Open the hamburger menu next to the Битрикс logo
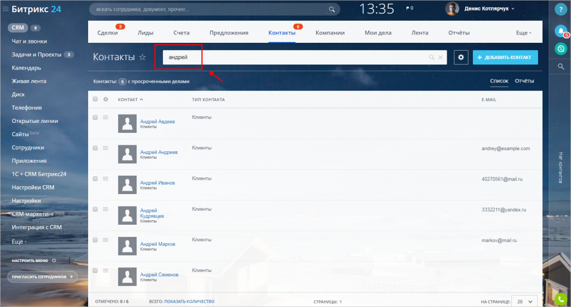The width and height of the screenshot is (571, 307). (6, 9)
